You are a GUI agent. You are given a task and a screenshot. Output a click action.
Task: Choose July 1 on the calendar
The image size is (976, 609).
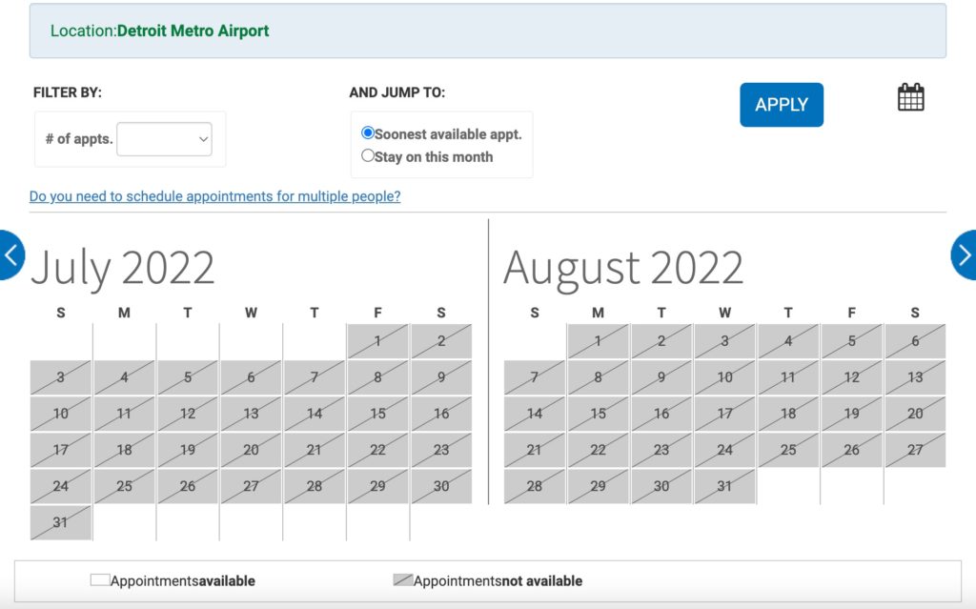(x=377, y=341)
